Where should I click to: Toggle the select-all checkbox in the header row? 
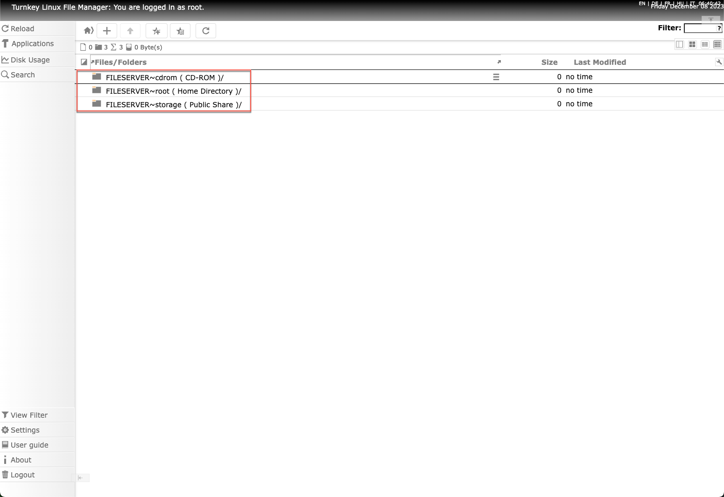84,62
